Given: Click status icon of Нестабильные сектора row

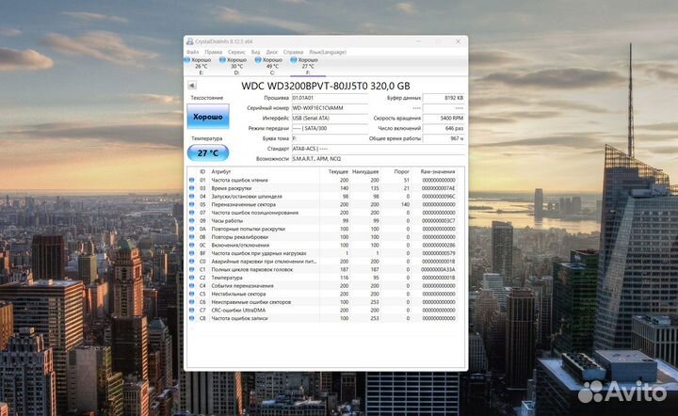Looking at the screenshot, I should tap(191, 295).
